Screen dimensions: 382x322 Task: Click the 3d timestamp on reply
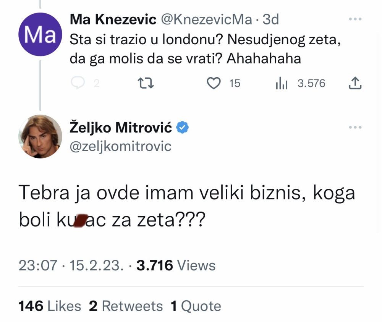[x=271, y=20]
